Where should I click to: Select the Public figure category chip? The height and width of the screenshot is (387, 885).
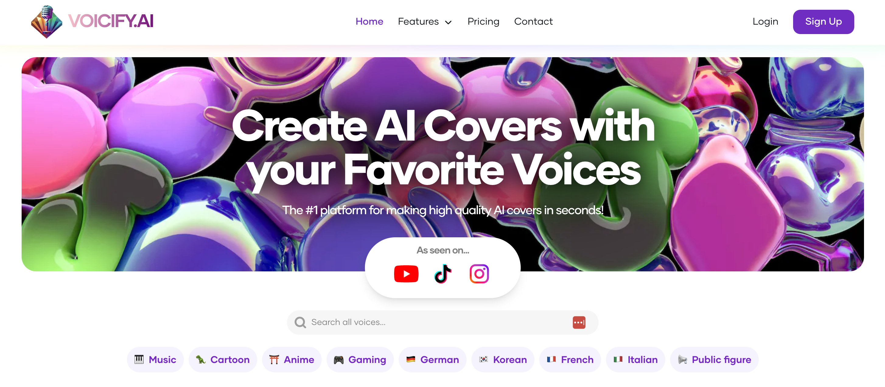tap(714, 360)
